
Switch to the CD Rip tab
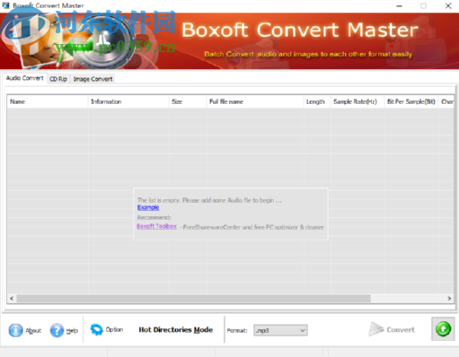click(x=58, y=79)
